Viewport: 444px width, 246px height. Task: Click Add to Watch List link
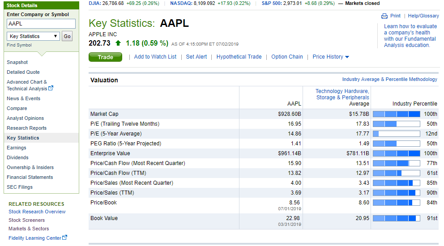[x=155, y=57]
